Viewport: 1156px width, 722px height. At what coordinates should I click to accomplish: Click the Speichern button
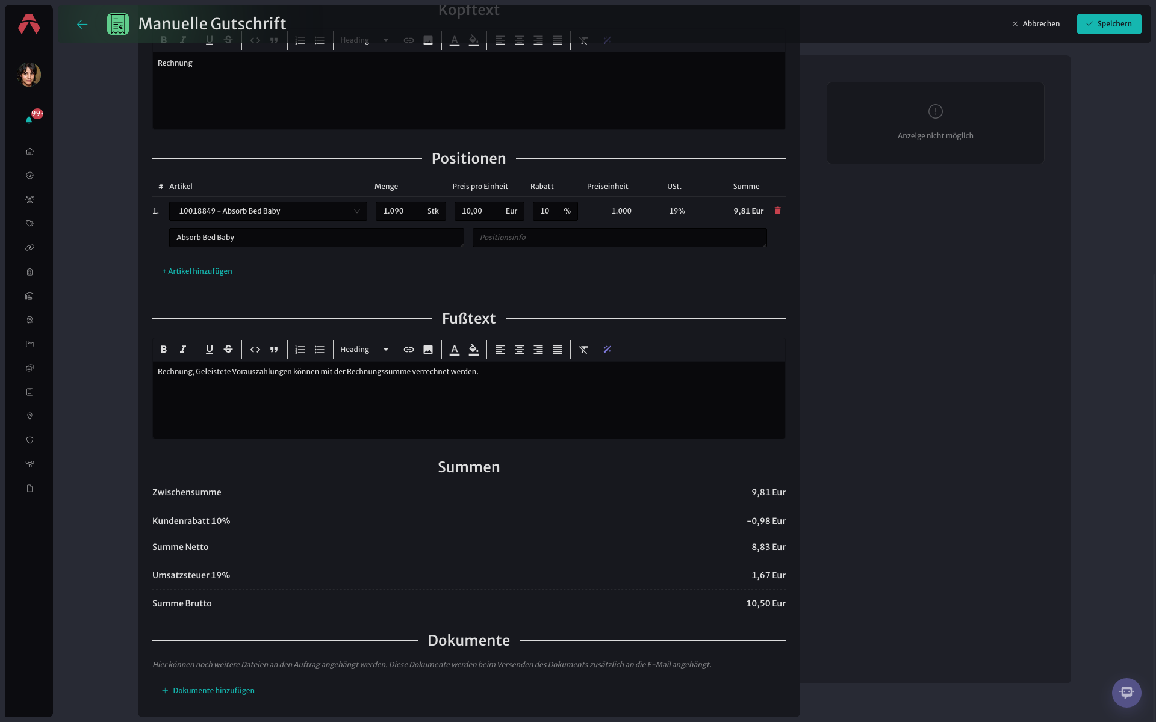(1109, 24)
